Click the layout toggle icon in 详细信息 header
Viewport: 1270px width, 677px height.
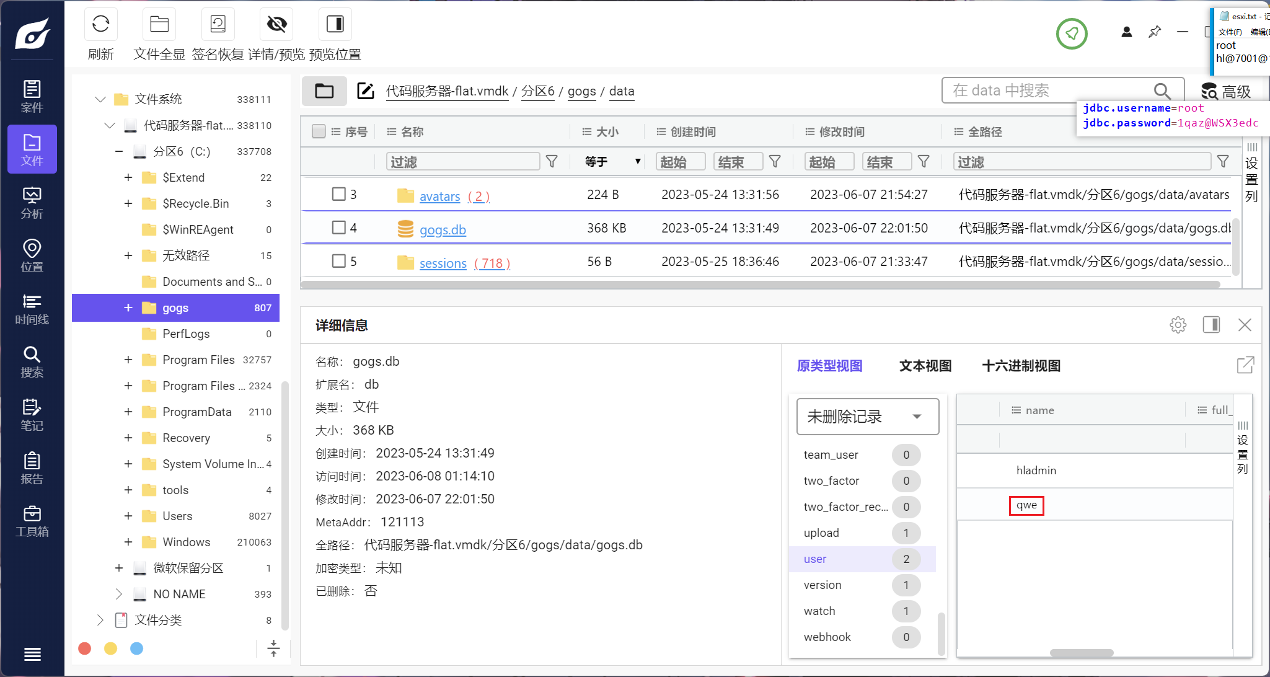pyautogui.click(x=1211, y=325)
